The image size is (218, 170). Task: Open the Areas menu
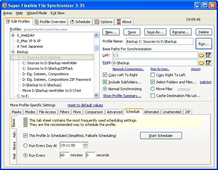pyautogui.click(x=7, y=13)
